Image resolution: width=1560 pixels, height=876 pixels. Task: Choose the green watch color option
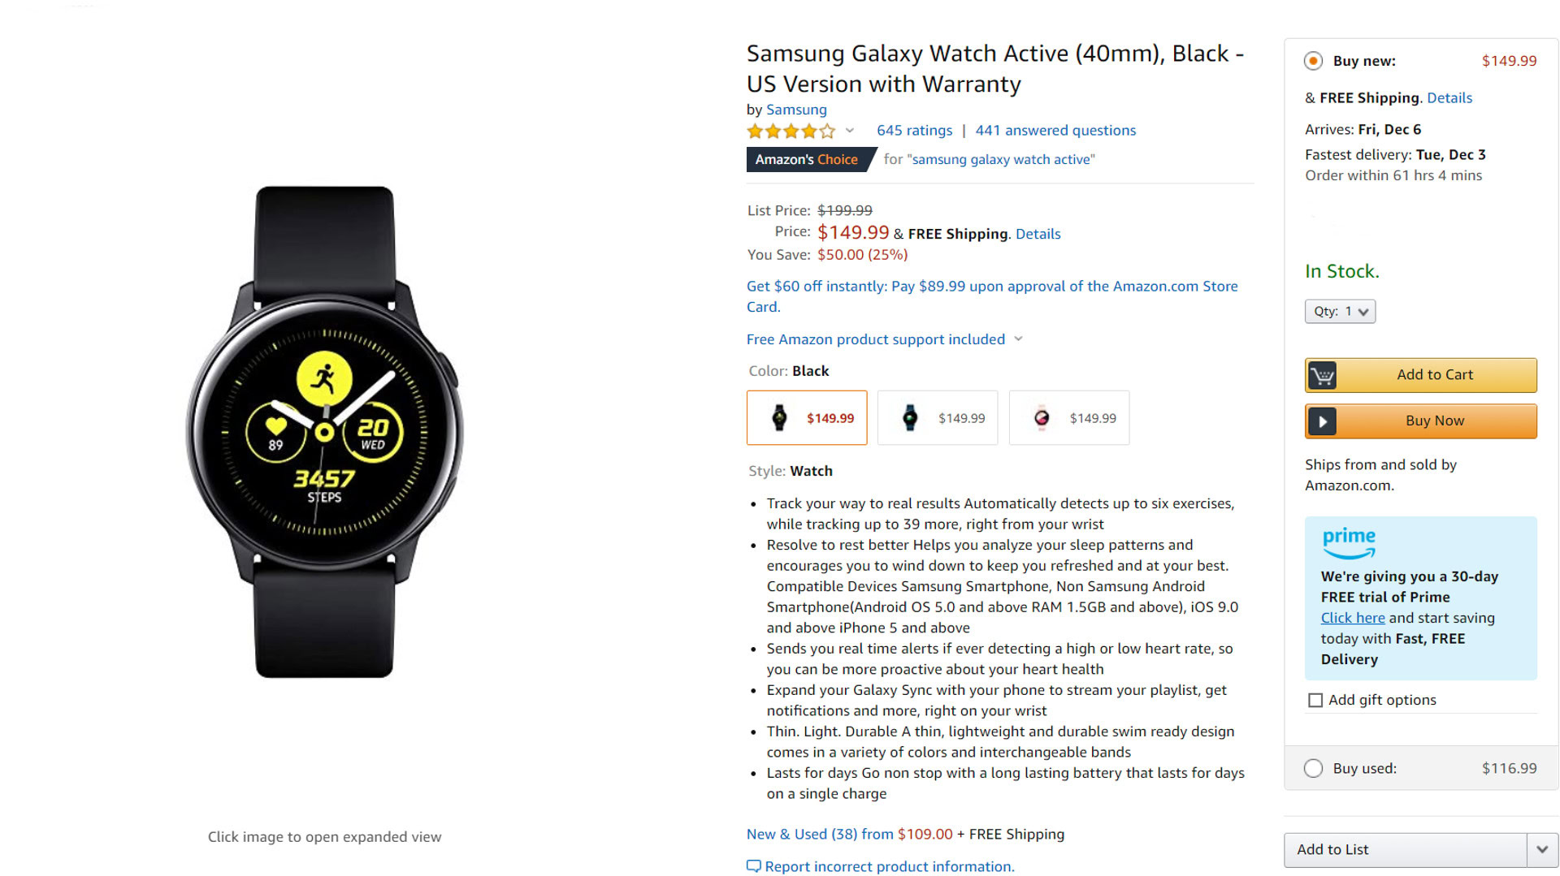pyautogui.click(x=937, y=418)
